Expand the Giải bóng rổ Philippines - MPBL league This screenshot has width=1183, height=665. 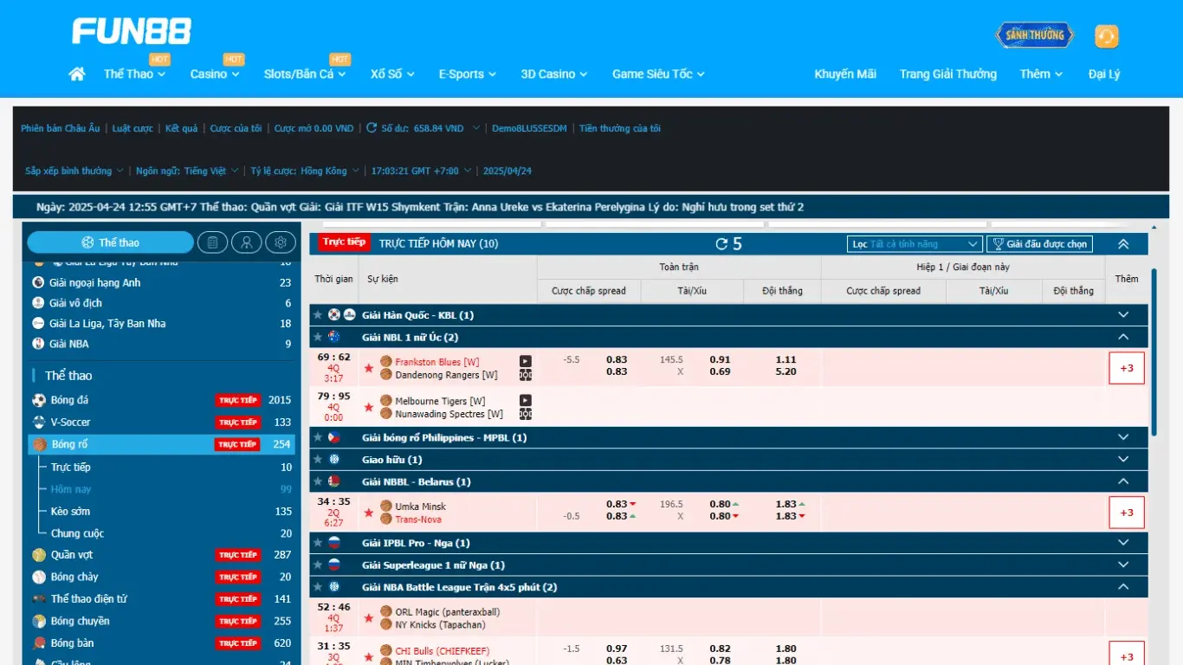click(1123, 437)
